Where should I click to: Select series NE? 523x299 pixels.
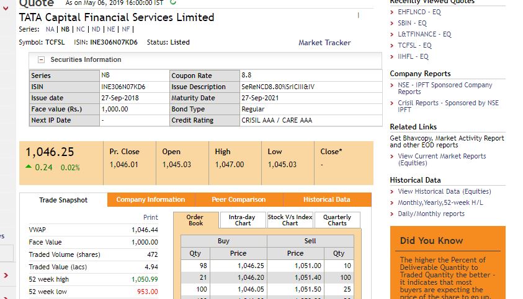(111, 29)
